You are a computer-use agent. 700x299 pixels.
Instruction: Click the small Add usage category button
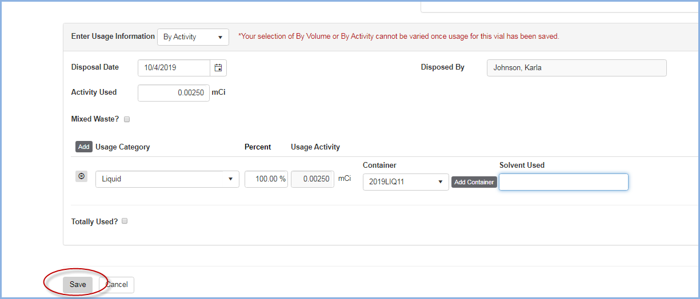[84, 147]
